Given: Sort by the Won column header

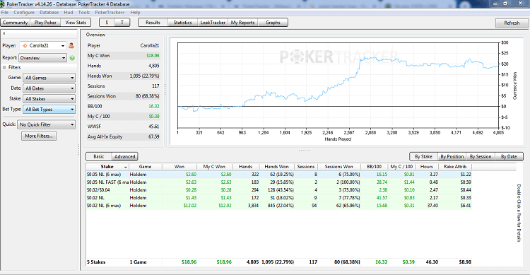Looking at the screenshot, I should pyautogui.click(x=179, y=166).
